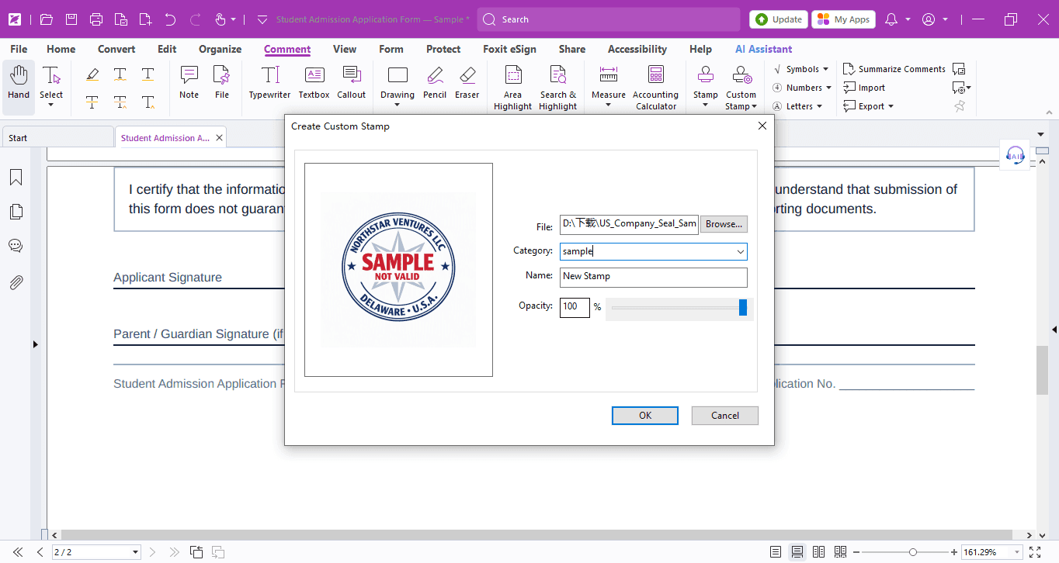The image size is (1059, 563).
Task: Open the Export comments dropdown
Action: coord(891,106)
